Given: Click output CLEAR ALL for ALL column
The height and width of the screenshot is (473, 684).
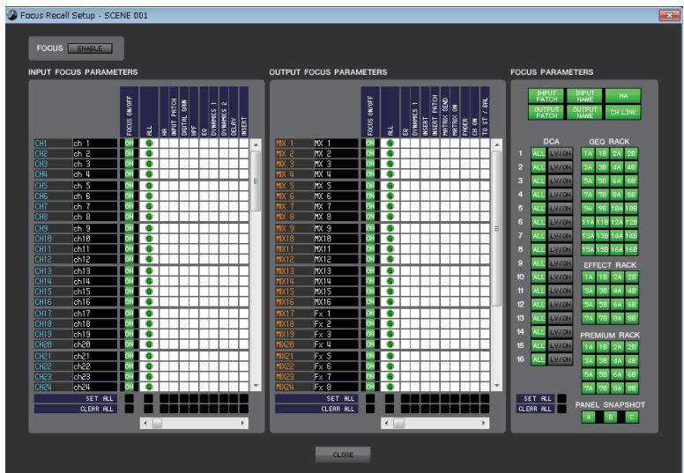Looking at the screenshot, I should [390, 409].
